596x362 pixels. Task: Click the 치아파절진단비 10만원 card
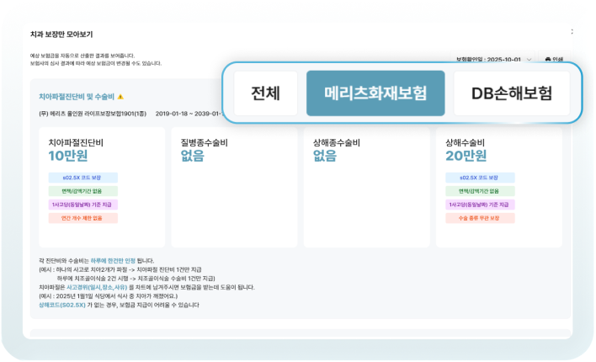[102, 187]
